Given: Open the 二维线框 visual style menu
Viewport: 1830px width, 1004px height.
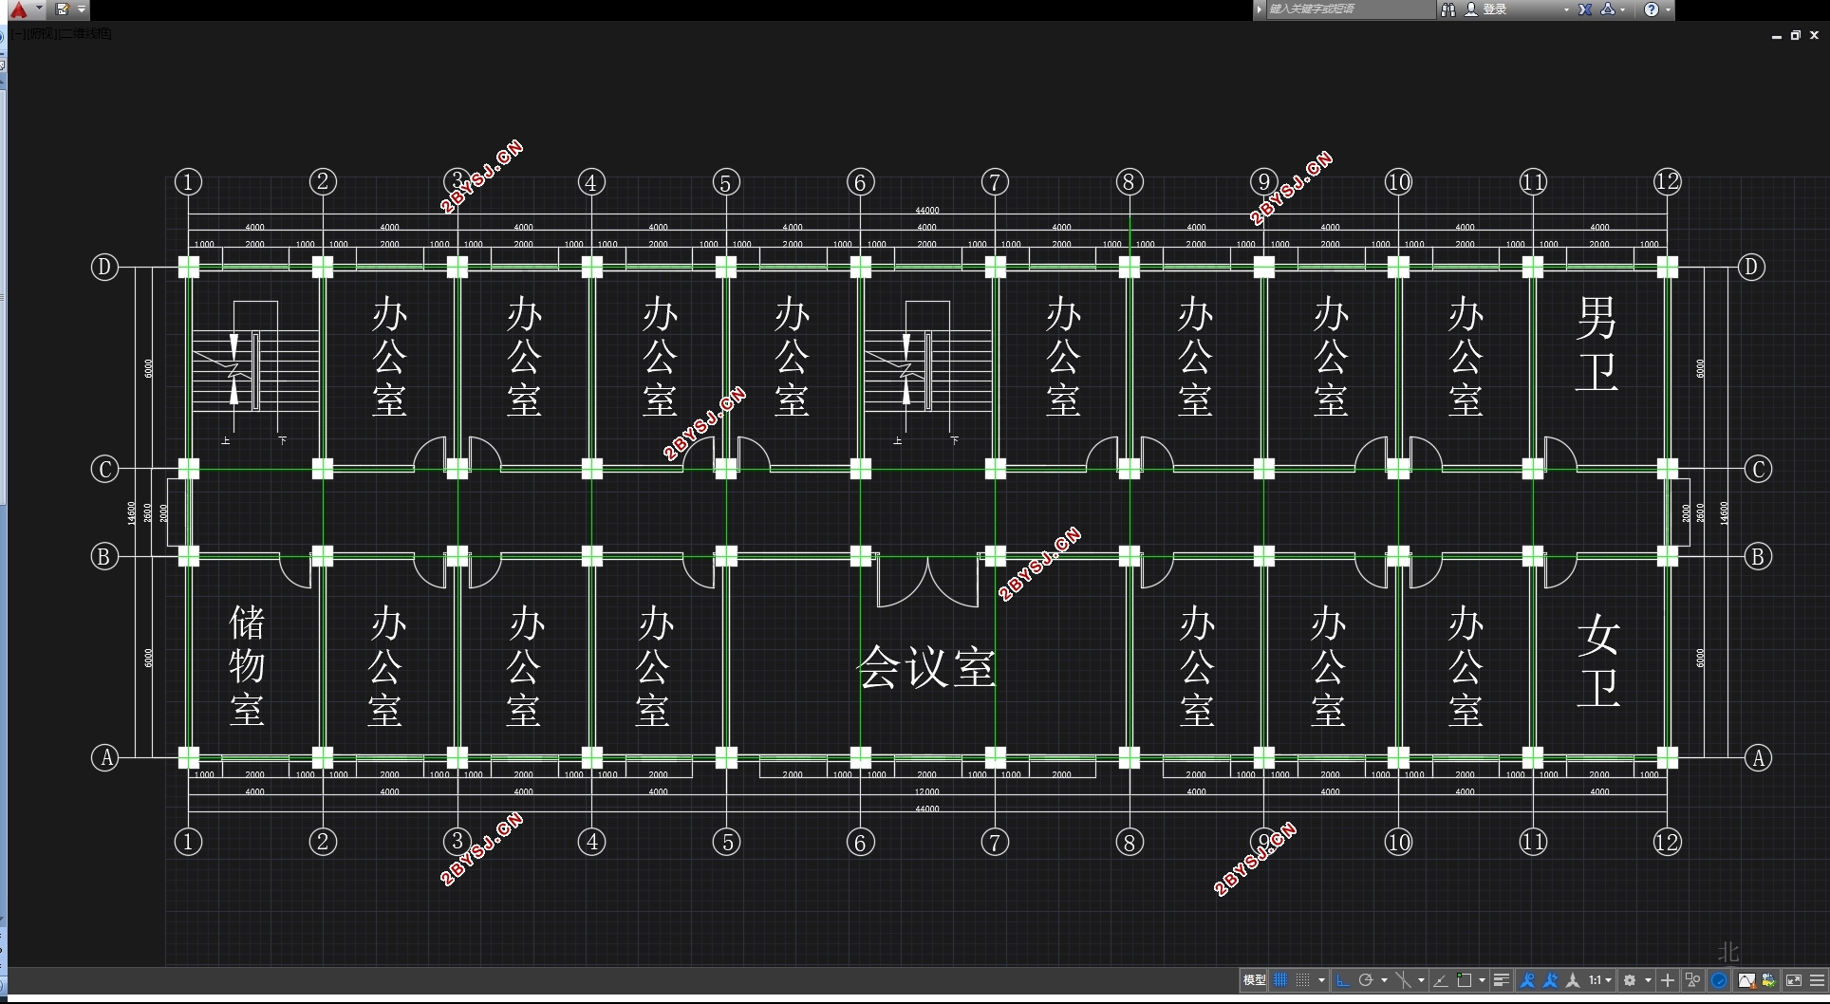Looking at the screenshot, I should pos(86,33).
